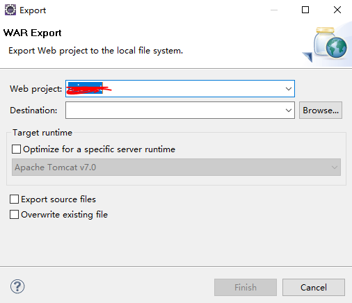Open the Destination dropdown arrow
Screen dimensions: 352x303
[x=289, y=110]
